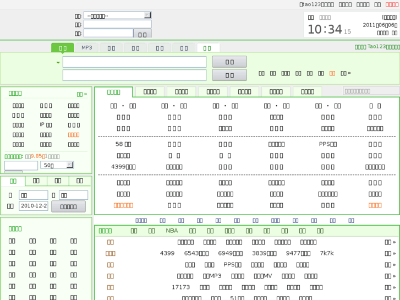Open the 58 site link in grid

[x=123, y=144]
